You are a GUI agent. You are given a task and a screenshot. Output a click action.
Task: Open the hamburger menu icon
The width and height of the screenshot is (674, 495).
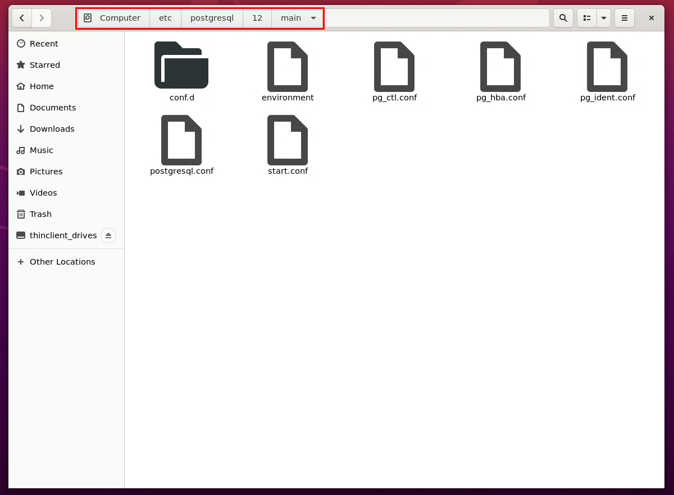click(x=624, y=17)
